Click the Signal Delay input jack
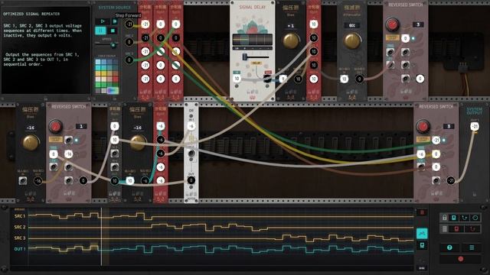 237,79
